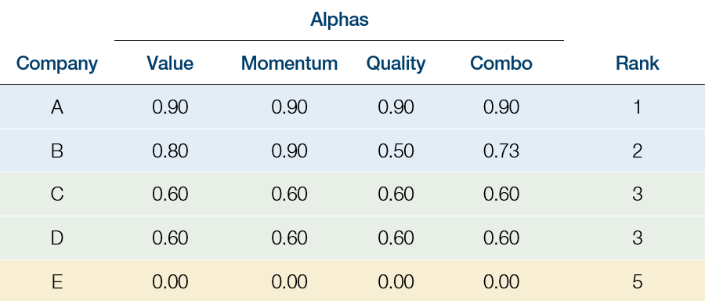
Task: Select Company B's Quality value 0.50
Action: (x=396, y=150)
